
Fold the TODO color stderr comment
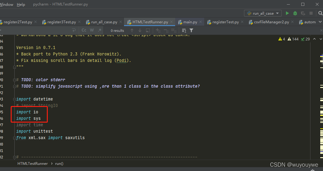(14, 80)
